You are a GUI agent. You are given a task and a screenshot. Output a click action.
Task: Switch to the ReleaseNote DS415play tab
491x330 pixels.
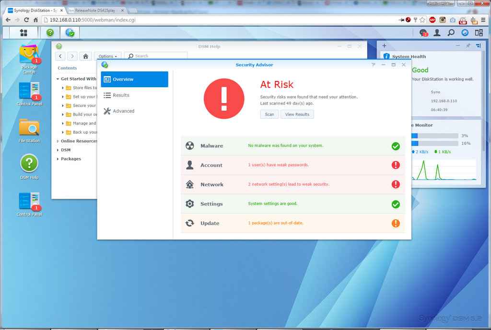point(96,11)
